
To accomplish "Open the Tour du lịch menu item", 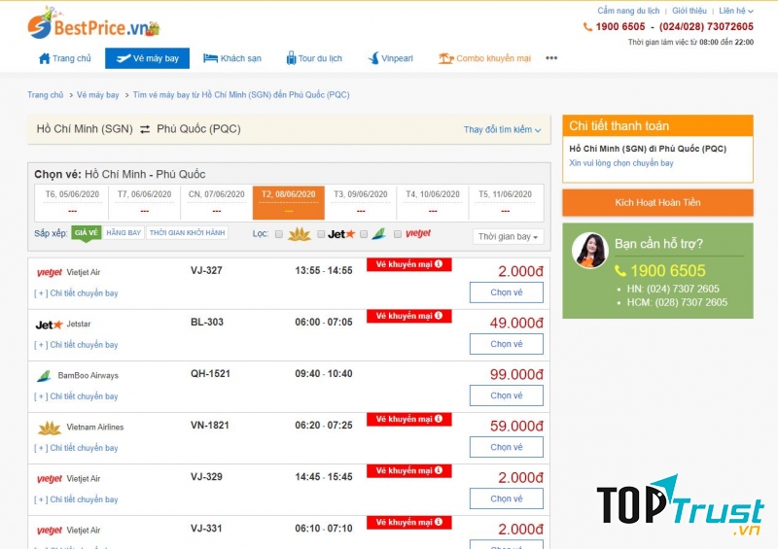I will pyautogui.click(x=314, y=58).
